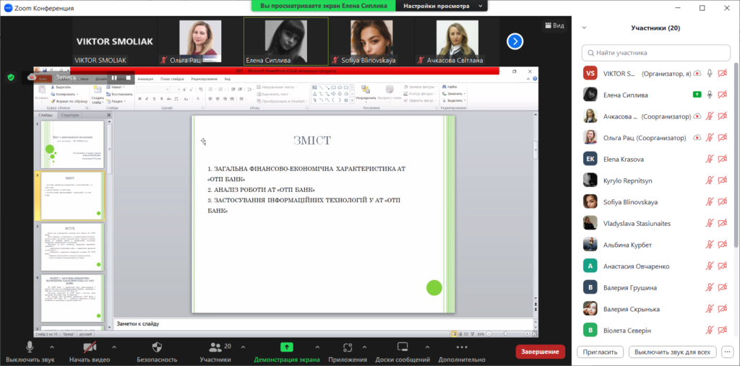Expand video options arrow beside Начать видео
The height and width of the screenshot is (366, 740).
click(113, 347)
